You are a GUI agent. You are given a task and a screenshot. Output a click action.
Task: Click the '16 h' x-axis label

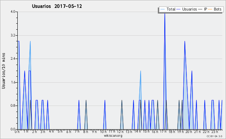click(x=155, y=132)
